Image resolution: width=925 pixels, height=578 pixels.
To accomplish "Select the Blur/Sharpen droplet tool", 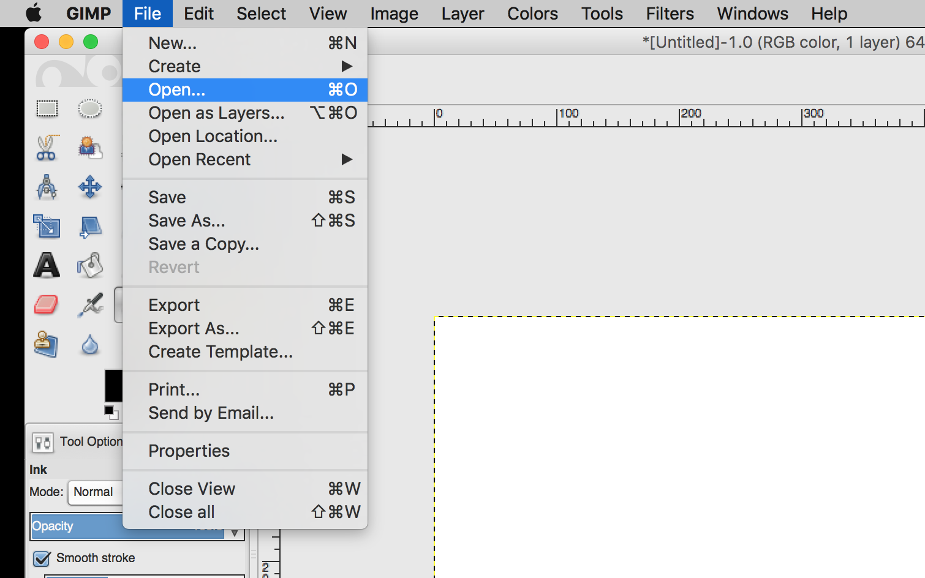I will click(90, 345).
